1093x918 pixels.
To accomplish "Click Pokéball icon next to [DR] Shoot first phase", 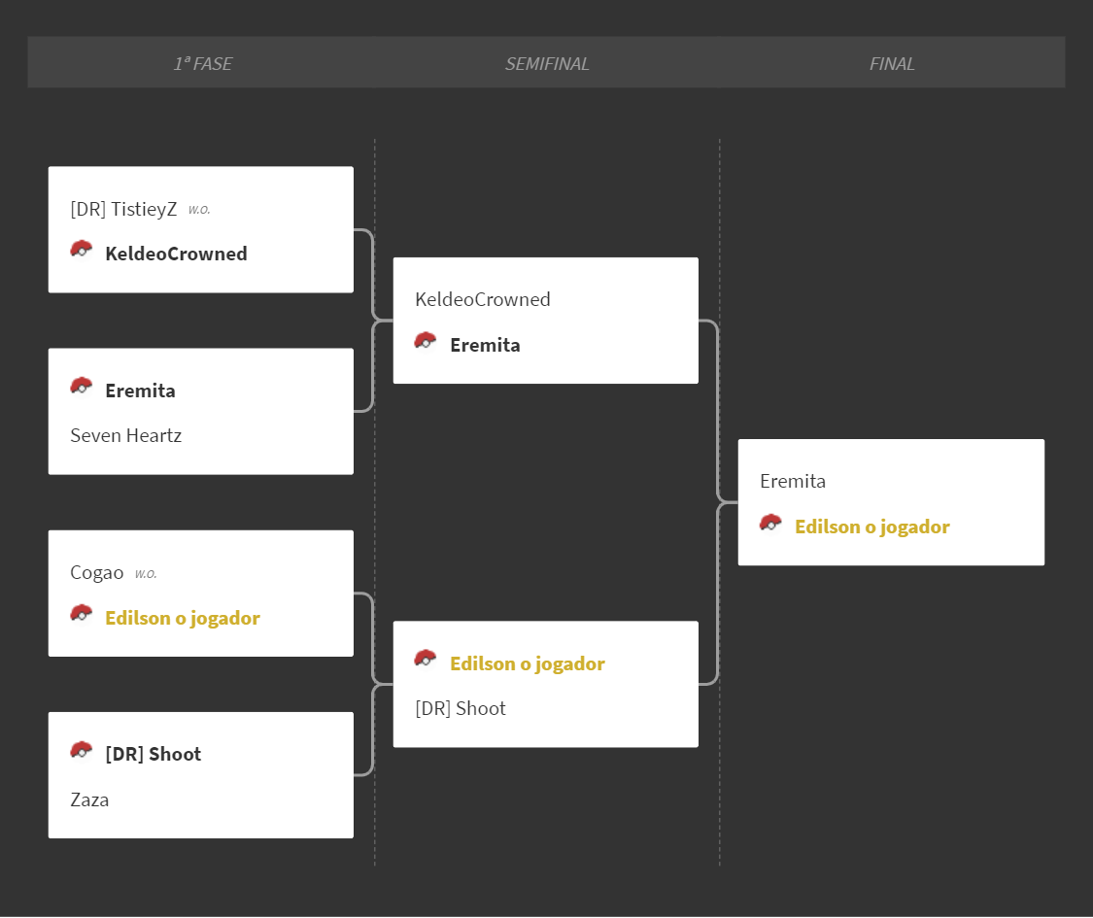I will (82, 750).
